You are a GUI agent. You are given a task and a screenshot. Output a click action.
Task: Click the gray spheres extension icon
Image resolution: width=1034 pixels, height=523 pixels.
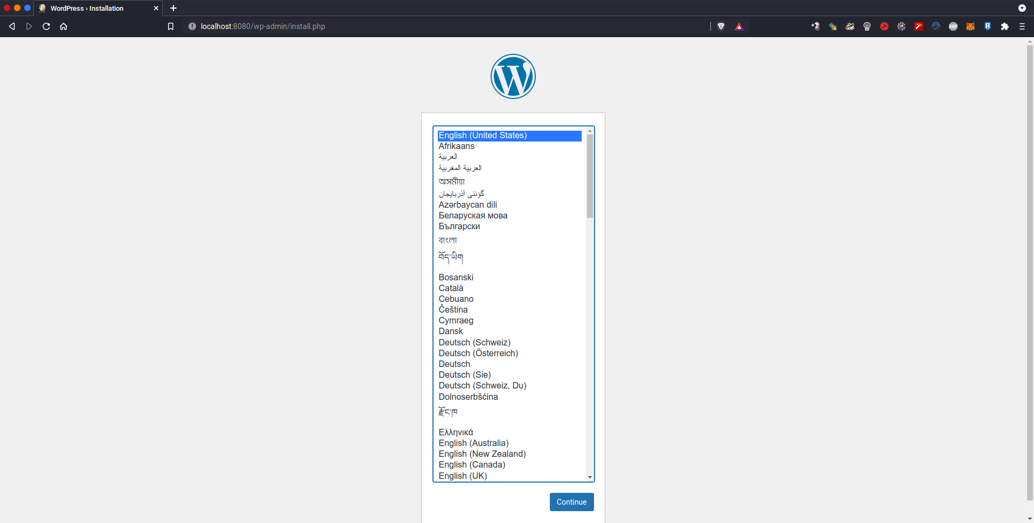[815, 26]
